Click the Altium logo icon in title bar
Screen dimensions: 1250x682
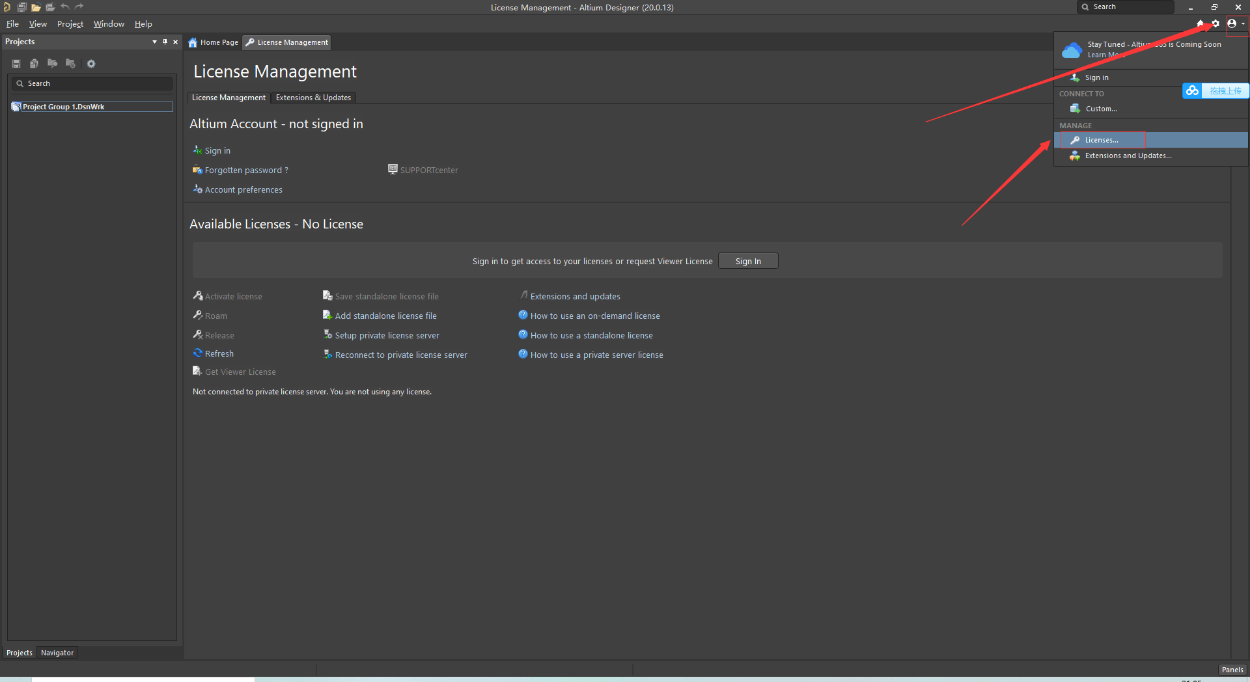coord(7,7)
